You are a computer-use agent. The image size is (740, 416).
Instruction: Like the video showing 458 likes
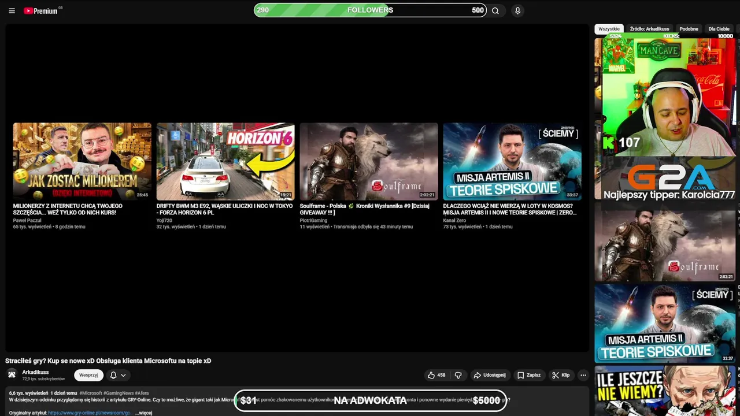coord(436,375)
